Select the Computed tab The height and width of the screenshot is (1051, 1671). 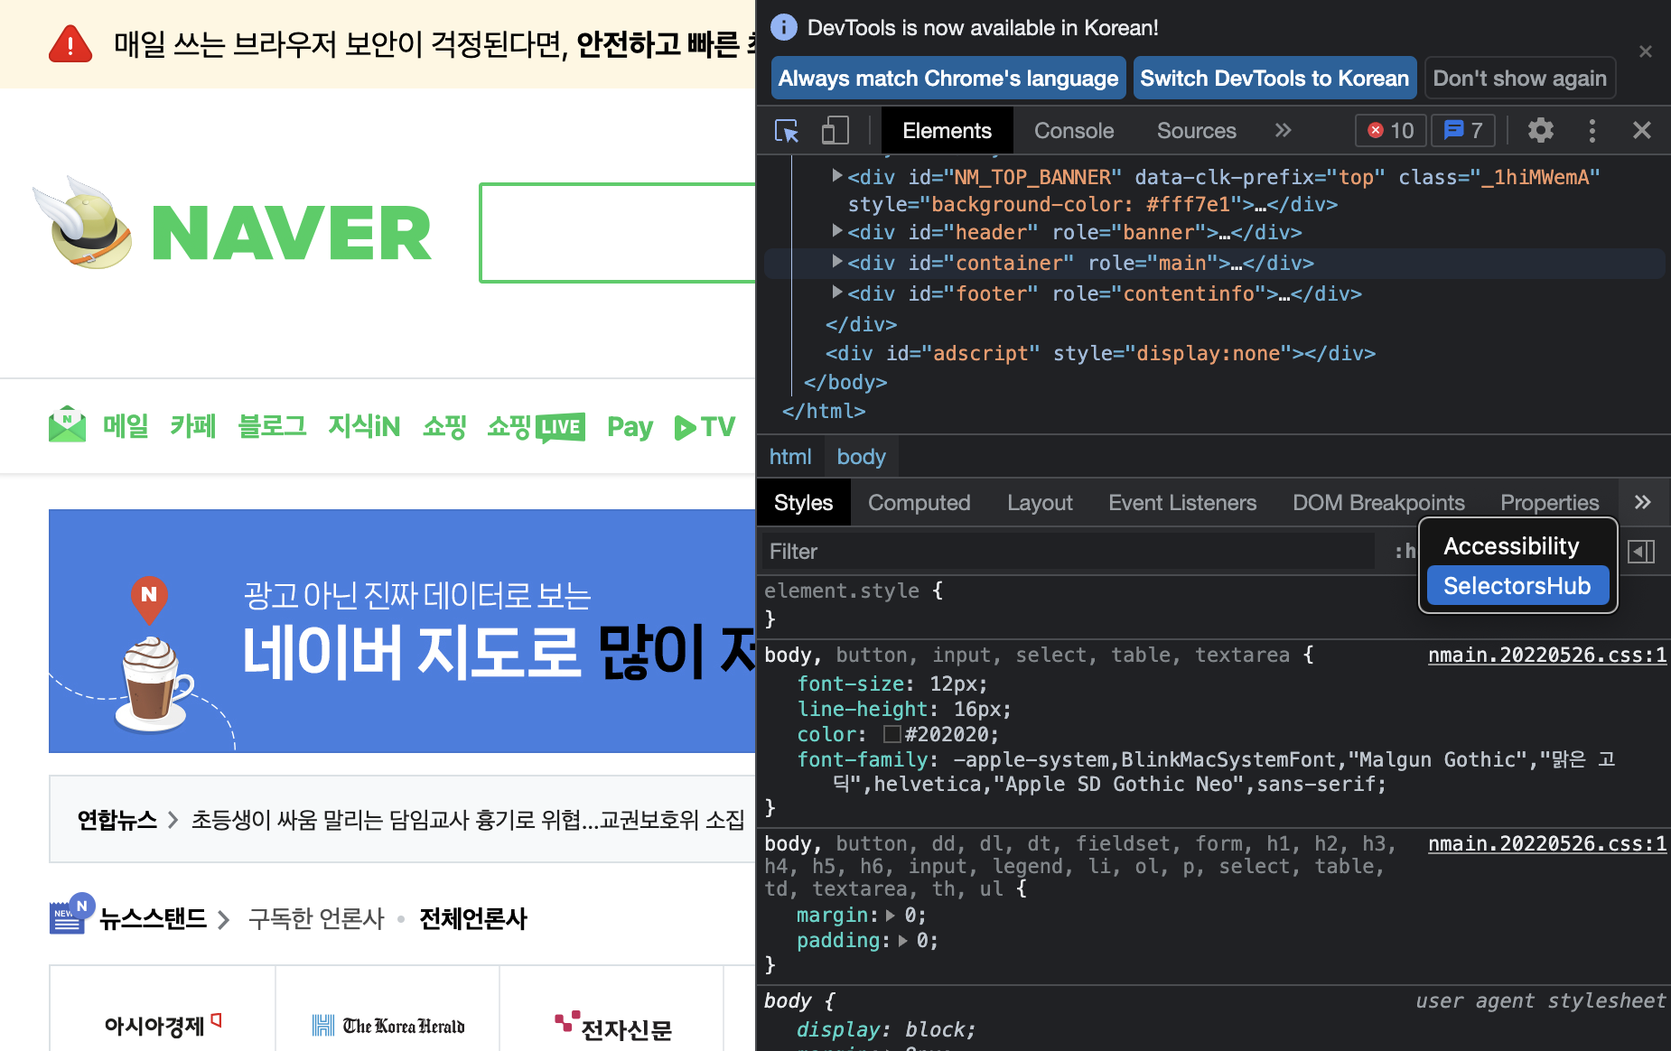click(919, 503)
